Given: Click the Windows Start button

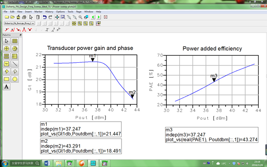Looking at the screenshot, I should click(x=4, y=163).
